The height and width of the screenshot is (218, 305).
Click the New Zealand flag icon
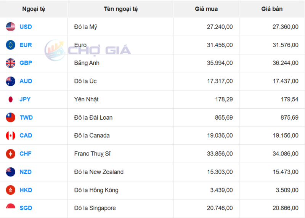click(x=11, y=172)
